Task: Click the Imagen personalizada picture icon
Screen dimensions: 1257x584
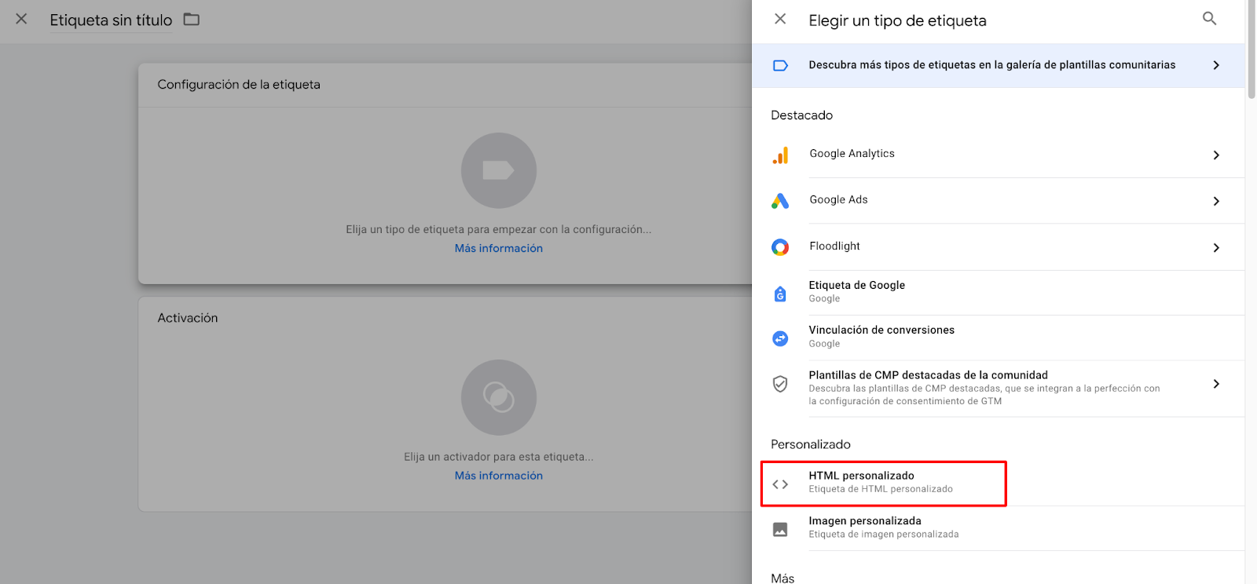Action: [x=780, y=529]
